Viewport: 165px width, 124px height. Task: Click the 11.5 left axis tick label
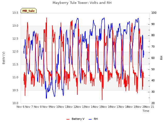(x=15, y=65)
